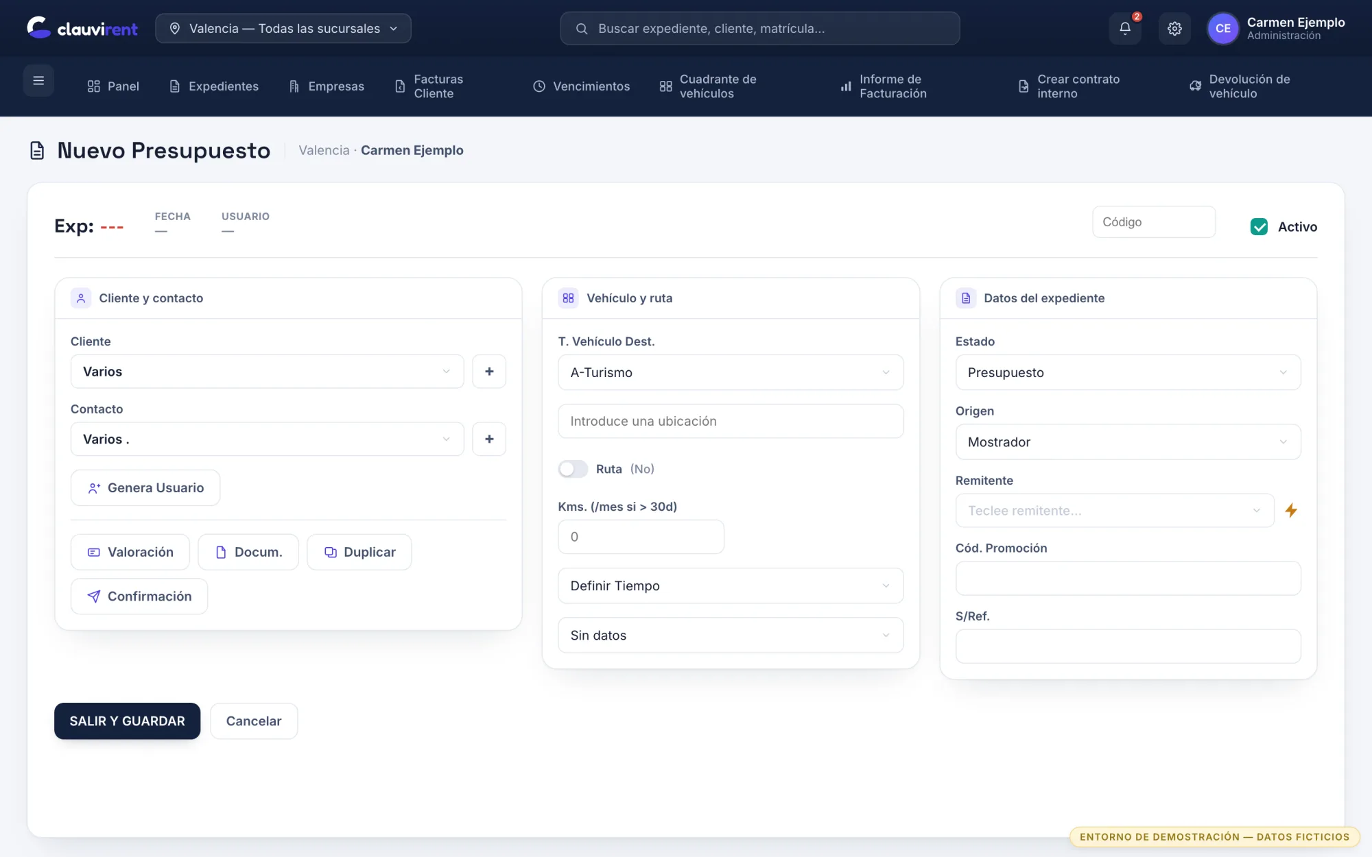Open Crear contrato interno
This screenshot has height=857, width=1372.
1069,86
